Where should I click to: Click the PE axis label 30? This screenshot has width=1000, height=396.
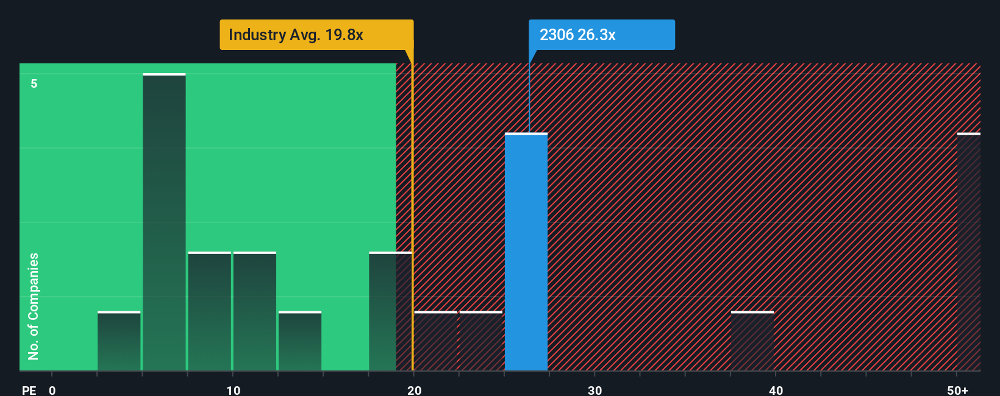tap(595, 390)
